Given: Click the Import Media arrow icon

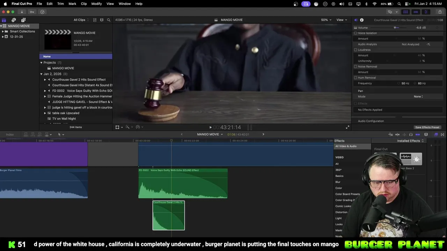Looking at the screenshot, I should [22, 12].
